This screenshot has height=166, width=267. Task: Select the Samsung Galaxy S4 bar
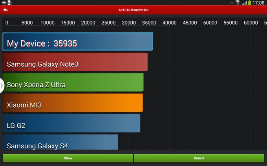[60, 142]
